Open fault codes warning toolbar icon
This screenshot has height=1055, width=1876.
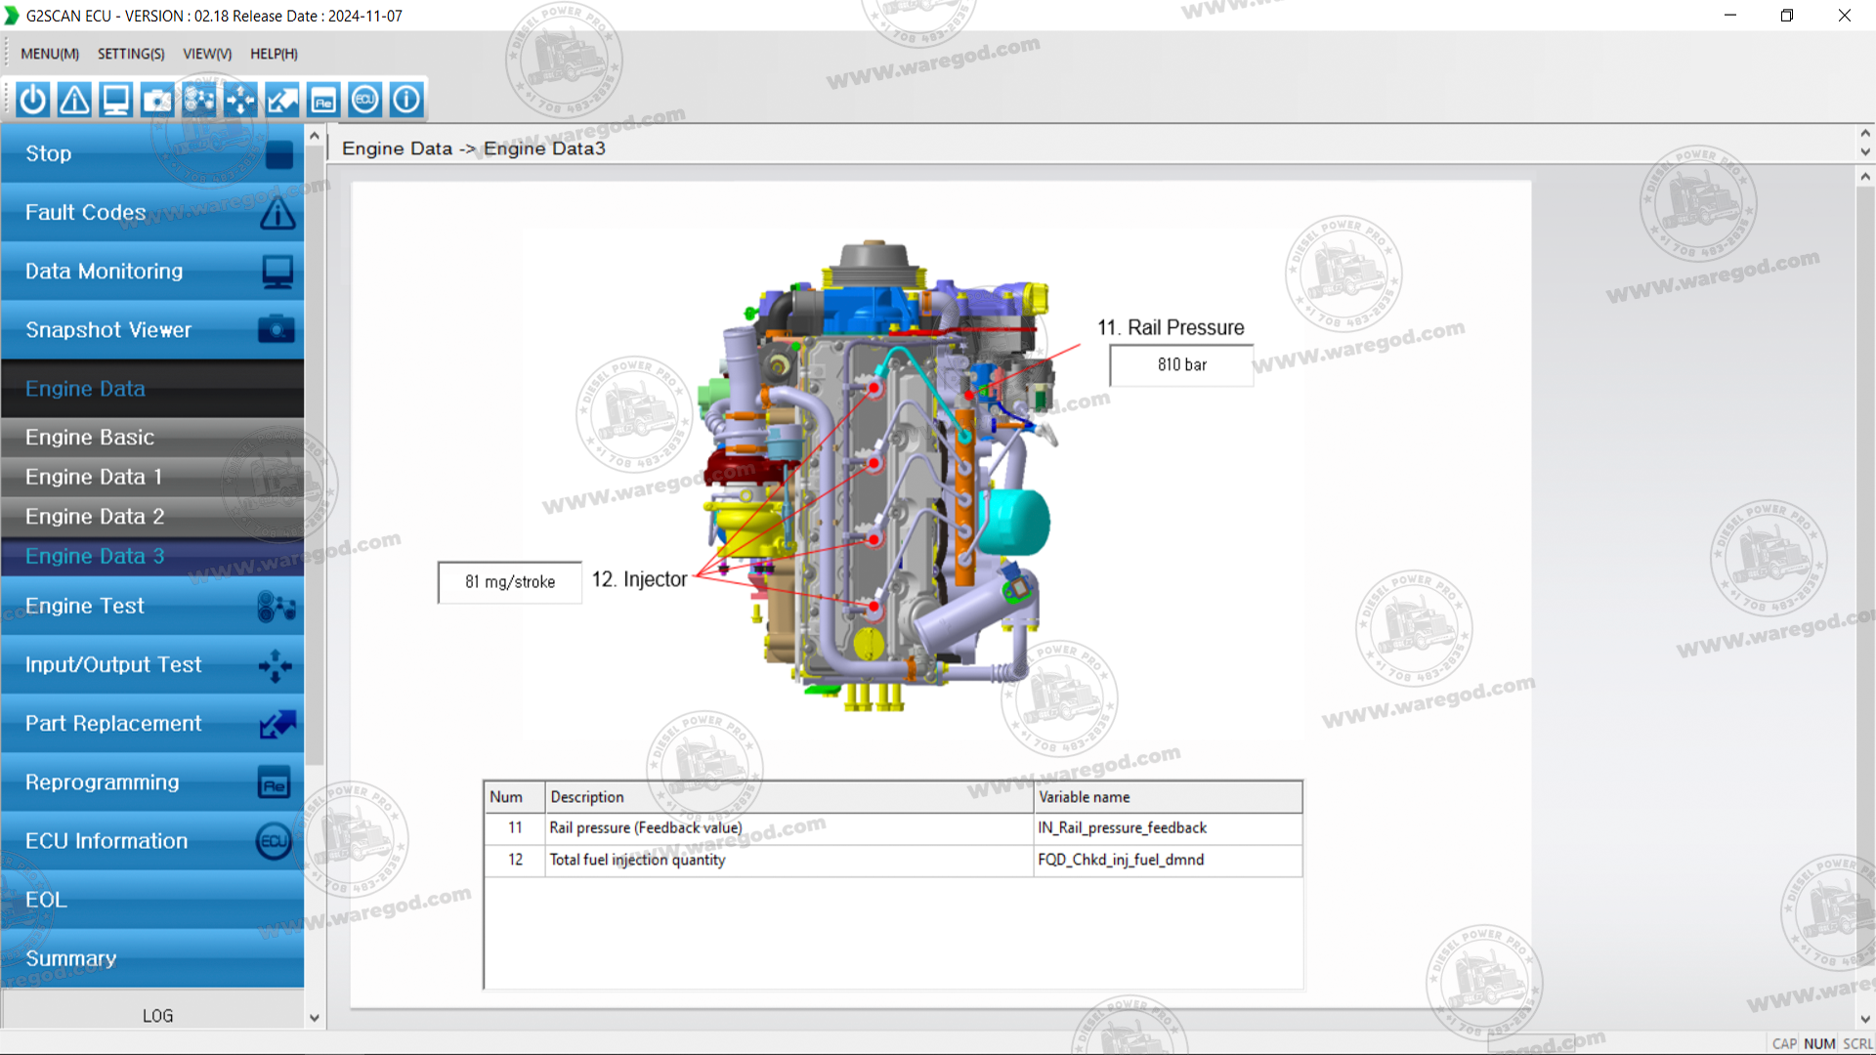[x=74, y=100]
